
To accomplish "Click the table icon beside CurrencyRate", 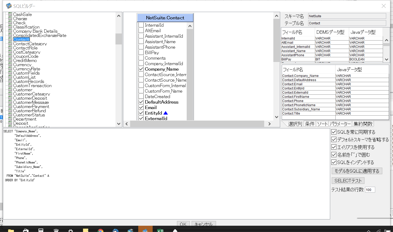I will pyautogui.click(x=10, y=69).
